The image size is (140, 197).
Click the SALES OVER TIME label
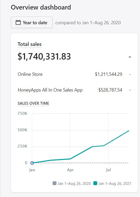(33, 103)
